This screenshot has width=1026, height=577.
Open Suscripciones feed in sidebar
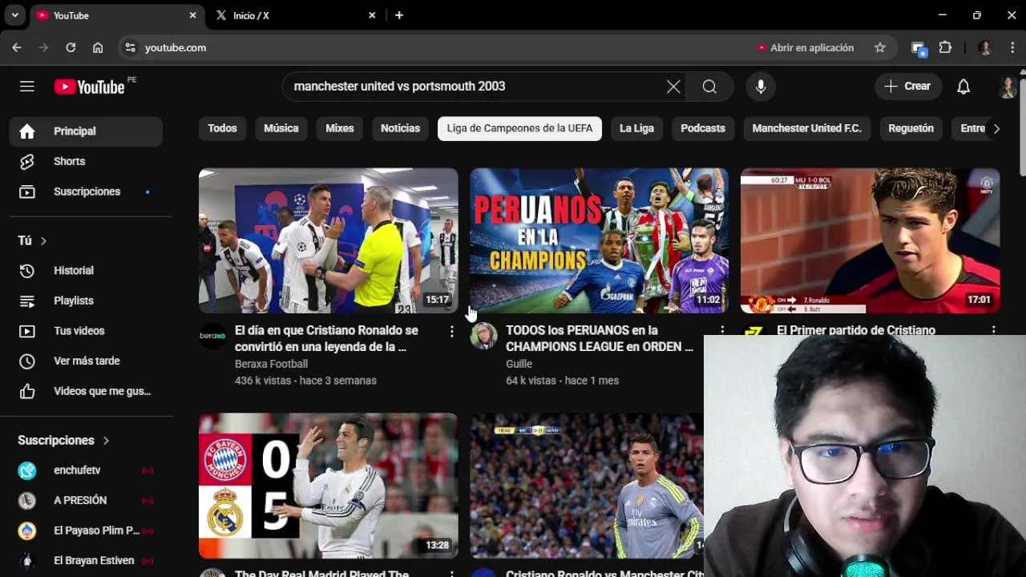86,192
